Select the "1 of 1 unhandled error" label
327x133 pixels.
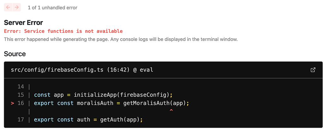click(52, 8)
